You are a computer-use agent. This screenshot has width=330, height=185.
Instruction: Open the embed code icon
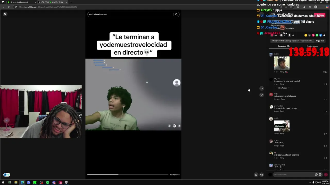(x=310, y=35)
